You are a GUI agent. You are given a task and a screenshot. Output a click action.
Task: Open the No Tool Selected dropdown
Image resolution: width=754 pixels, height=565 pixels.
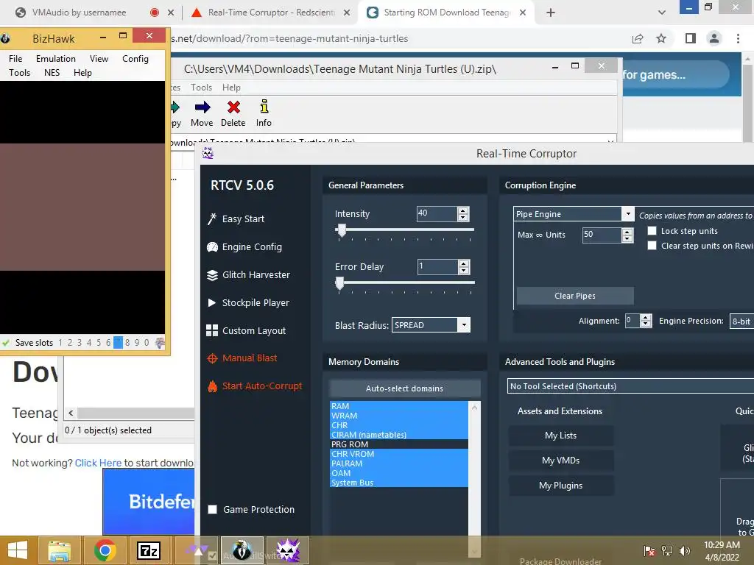click(x=630, y=386)
